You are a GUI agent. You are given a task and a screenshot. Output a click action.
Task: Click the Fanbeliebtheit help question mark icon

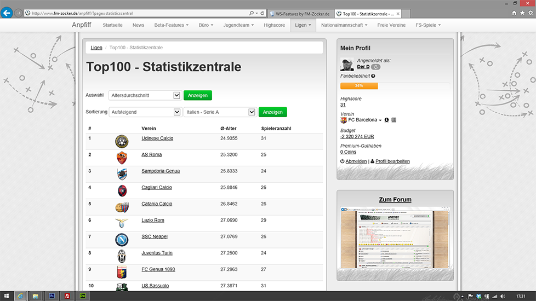pos(373,76)
